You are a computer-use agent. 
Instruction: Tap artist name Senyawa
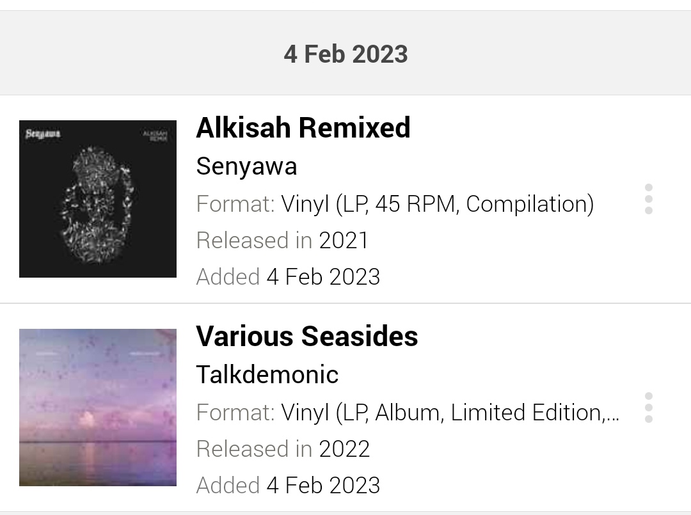tap(246, 166)
